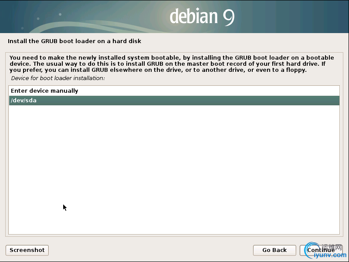
Task: Select the "Enter device manually" option
Action: coord(174,91)
